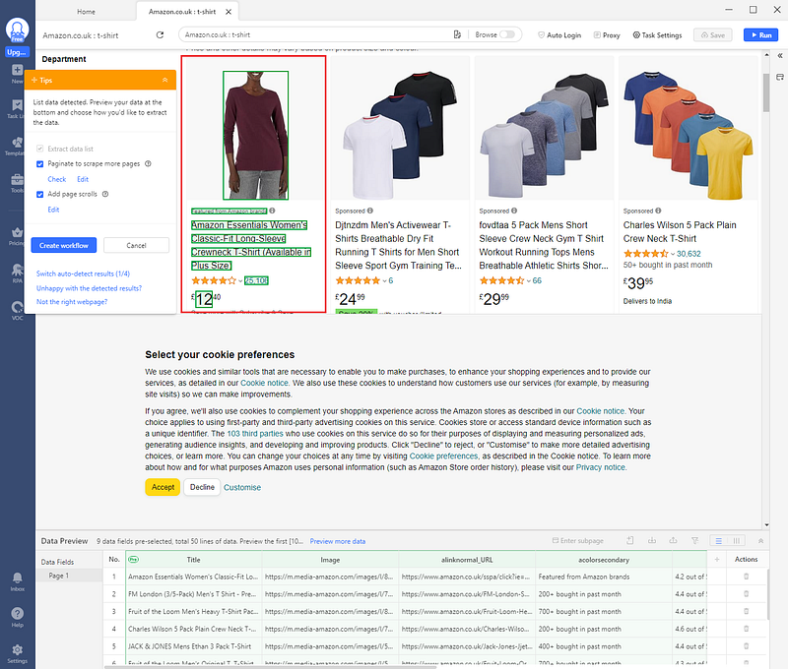Click the import data icon in Data Preview
The height and width of the screenshot is (669, 788).
(x=652, y=540)
